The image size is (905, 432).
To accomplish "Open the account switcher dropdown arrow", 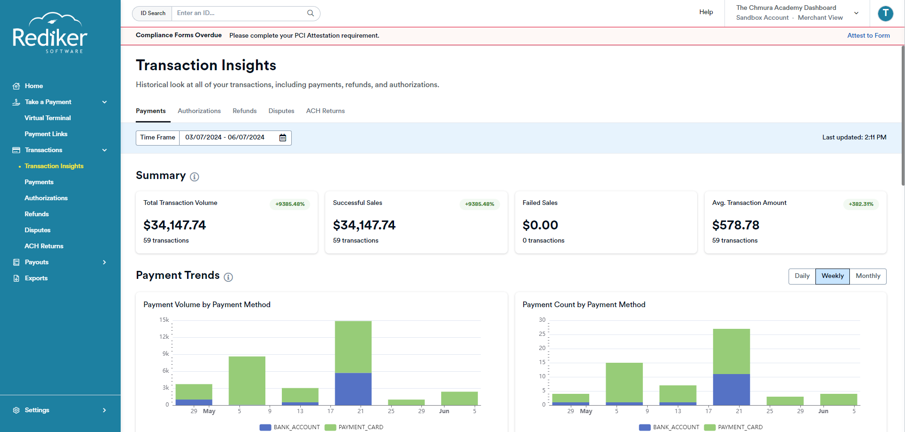I will tap(856, 13).
